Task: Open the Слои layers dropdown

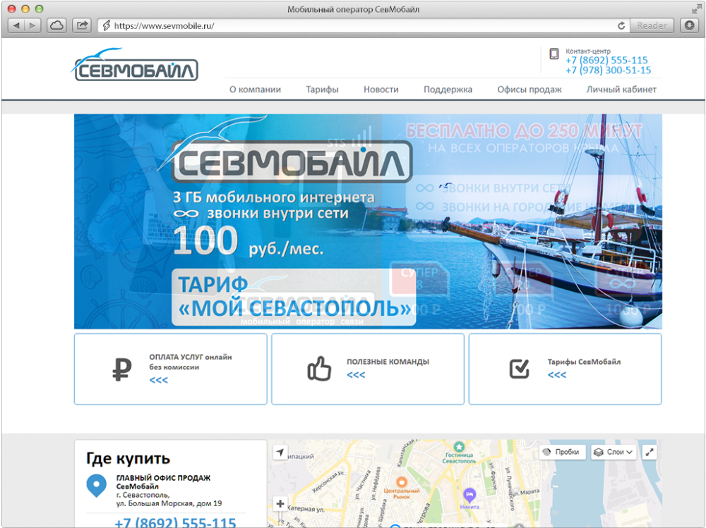Action: (x=611, y=452)
